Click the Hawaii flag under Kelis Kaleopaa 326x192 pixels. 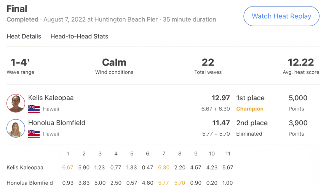pyautogui.click(x=34, y=109)
